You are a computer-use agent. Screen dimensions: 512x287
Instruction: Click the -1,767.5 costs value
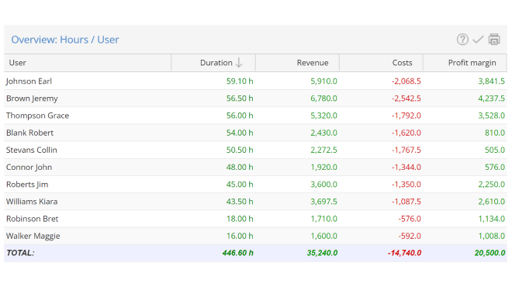pos(406,150)
